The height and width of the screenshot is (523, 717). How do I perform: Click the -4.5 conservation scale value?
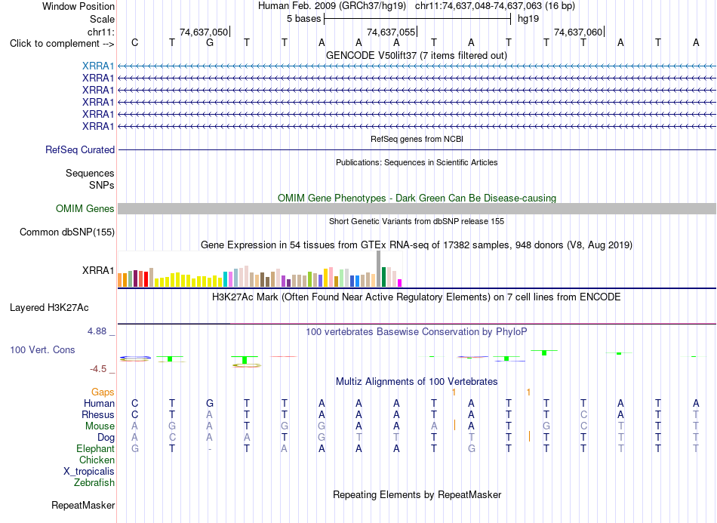98,368
